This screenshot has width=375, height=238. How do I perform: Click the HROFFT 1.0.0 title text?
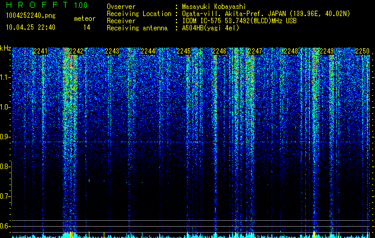[x=47, y=5]
